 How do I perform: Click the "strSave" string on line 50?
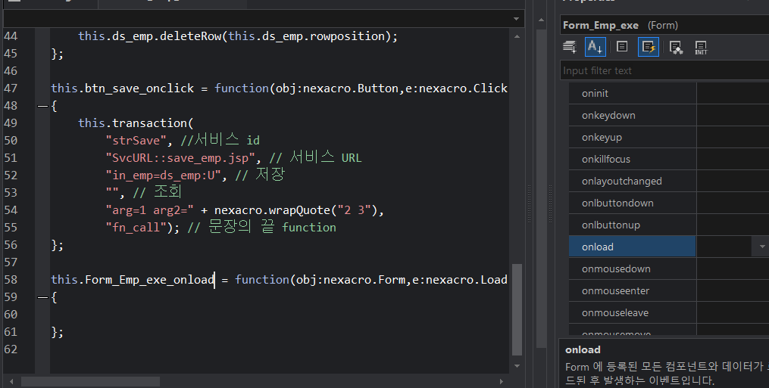pos(136,141)
